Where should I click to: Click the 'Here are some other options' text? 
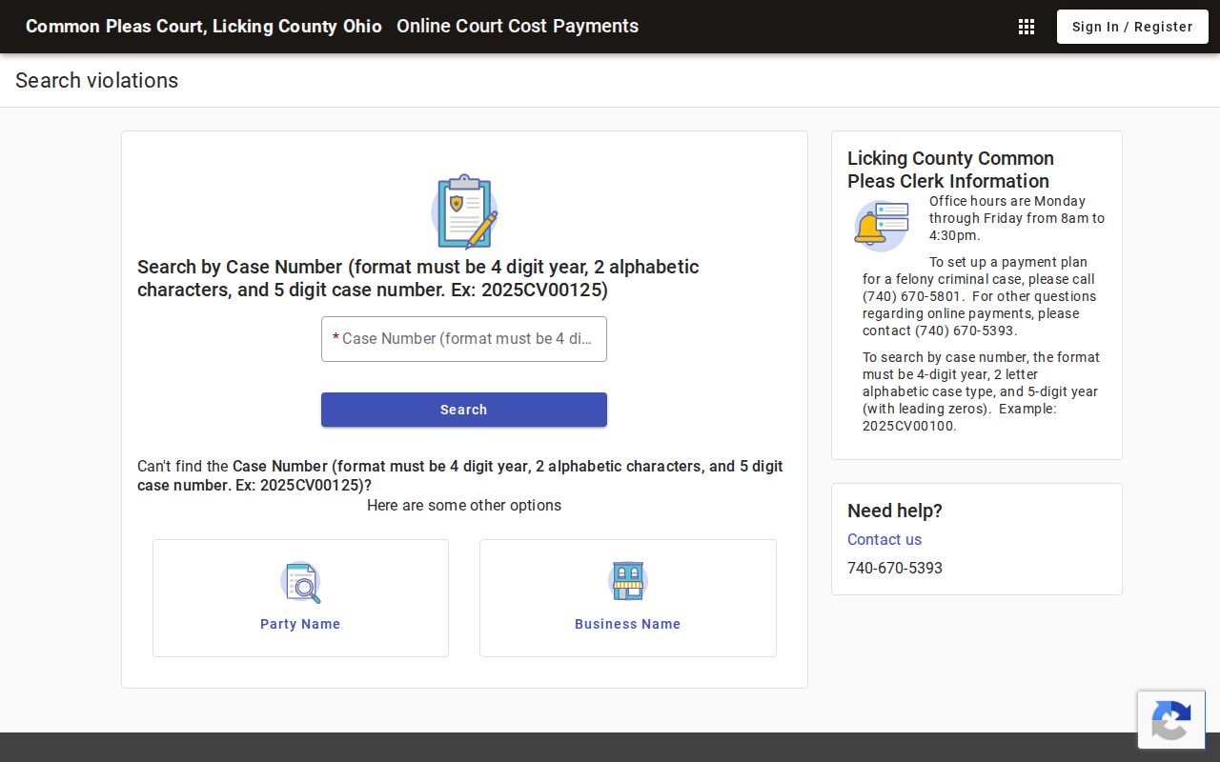click(464, 505)
